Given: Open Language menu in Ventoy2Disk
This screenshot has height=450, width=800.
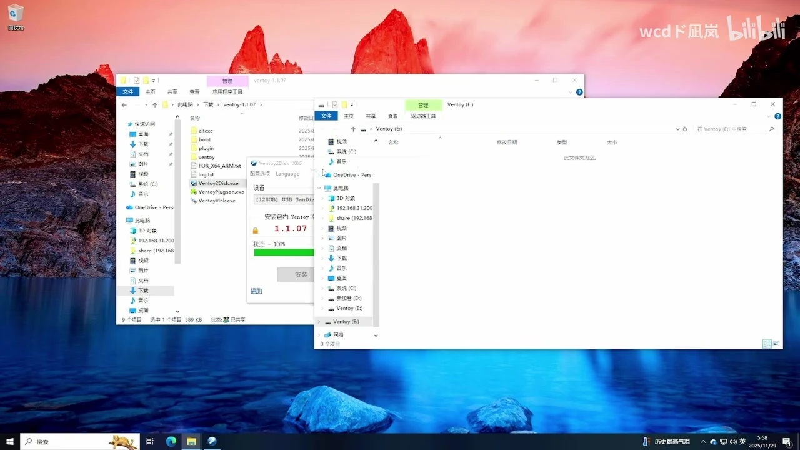Looking at the screenshot, I should [x=287, y=174].
